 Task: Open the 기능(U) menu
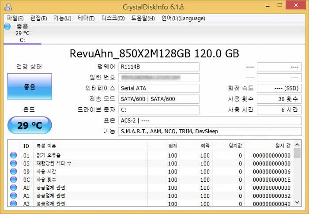point(62,19)
